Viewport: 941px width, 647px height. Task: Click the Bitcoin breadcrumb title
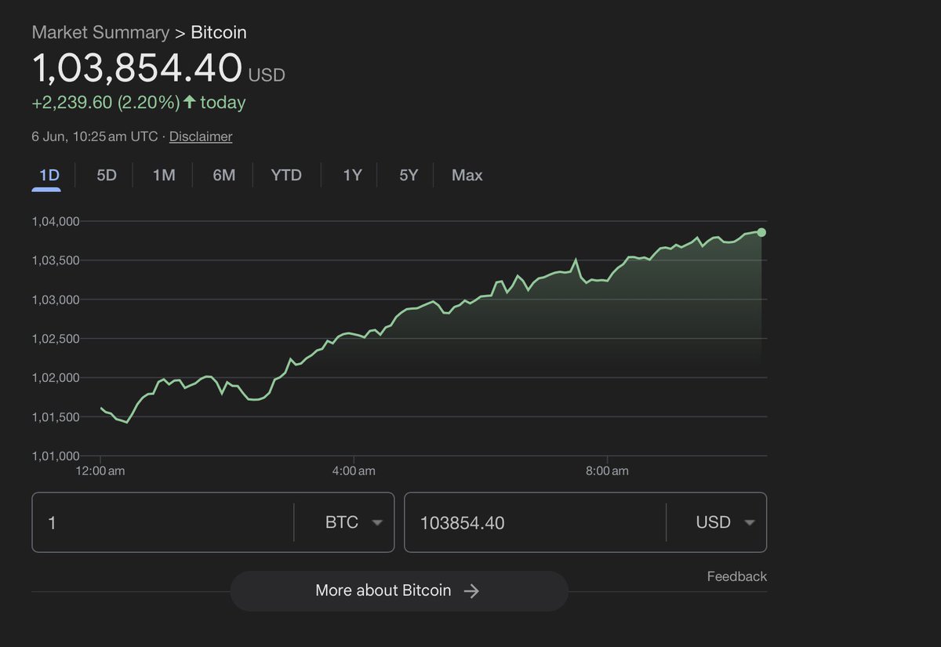(x=219, y=33)
